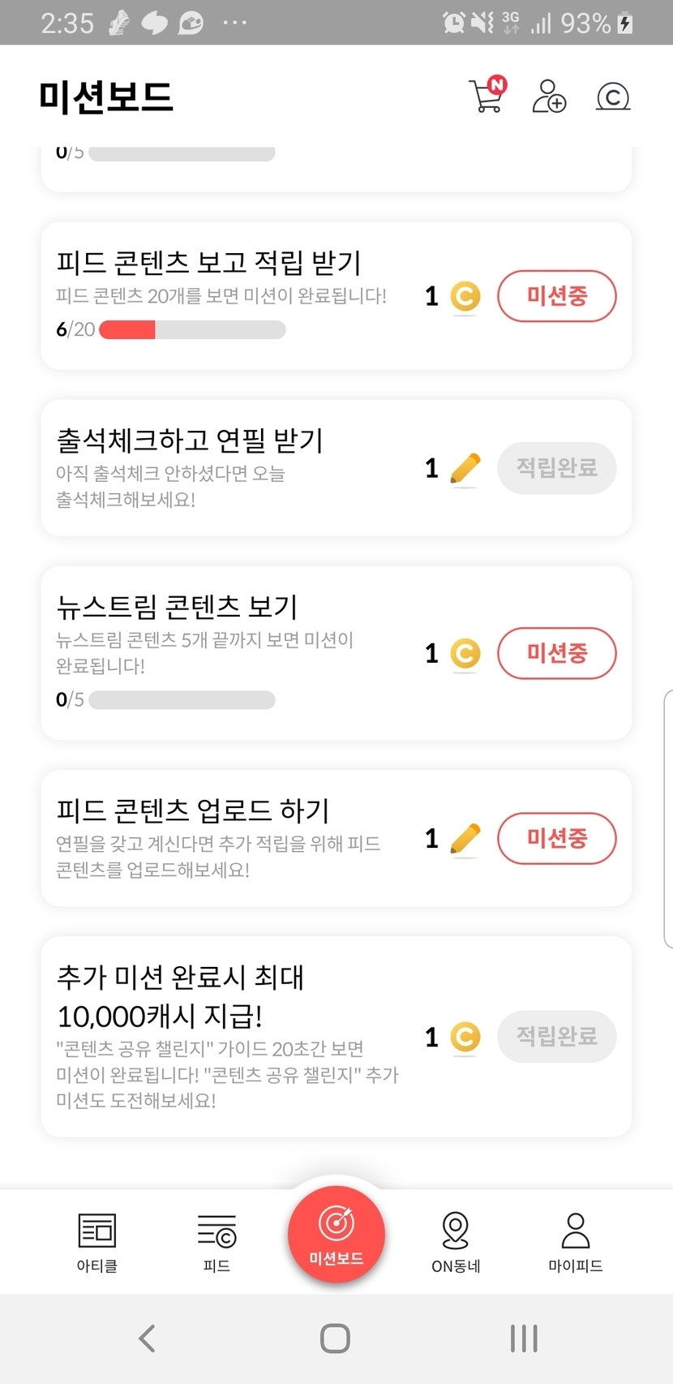
Task: Switch to the 피드 tab
Action: [x=216, y=1241]
